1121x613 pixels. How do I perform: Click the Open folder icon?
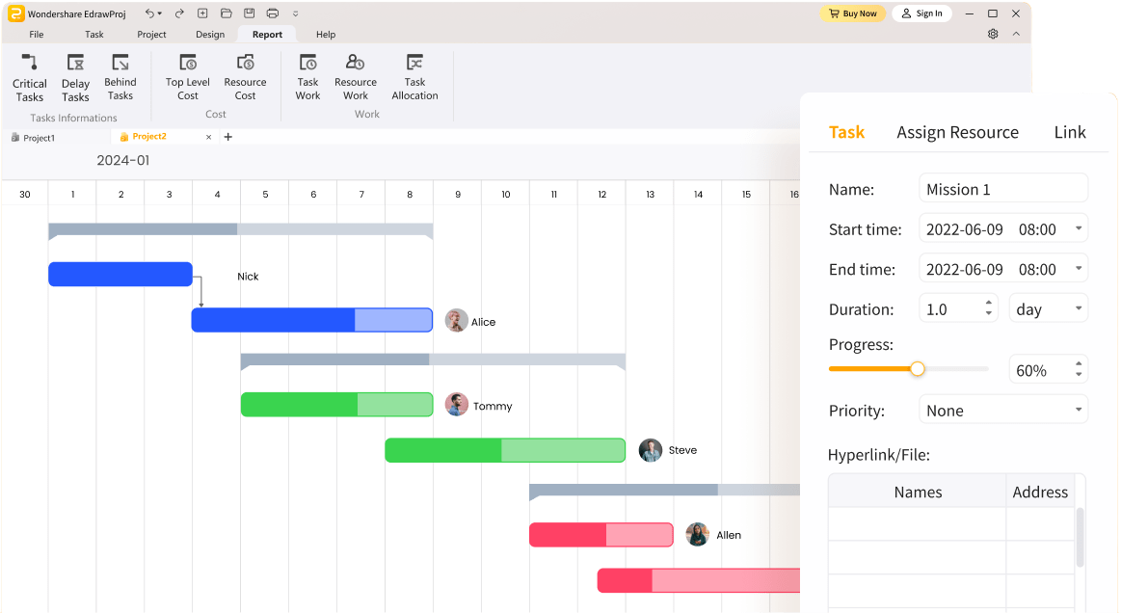click(x=226, y=13)
